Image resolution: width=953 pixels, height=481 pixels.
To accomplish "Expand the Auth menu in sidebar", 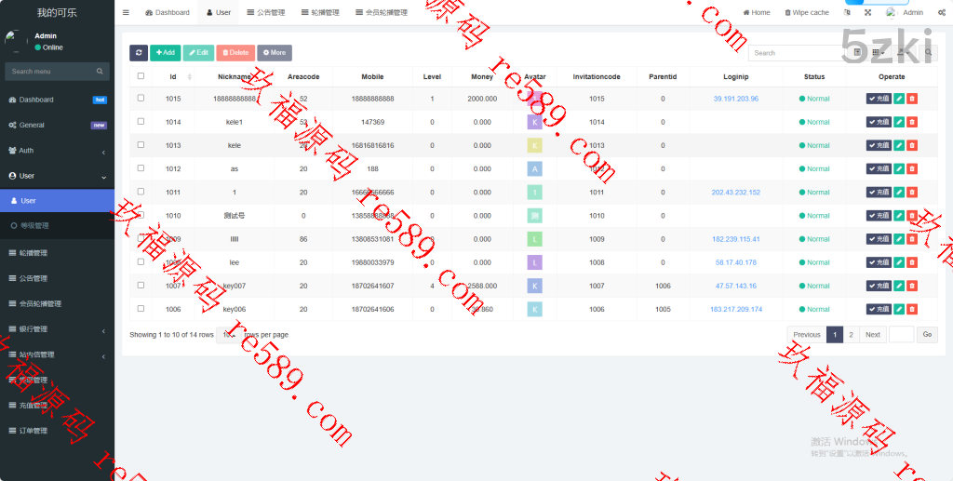I will pos(57,151).
